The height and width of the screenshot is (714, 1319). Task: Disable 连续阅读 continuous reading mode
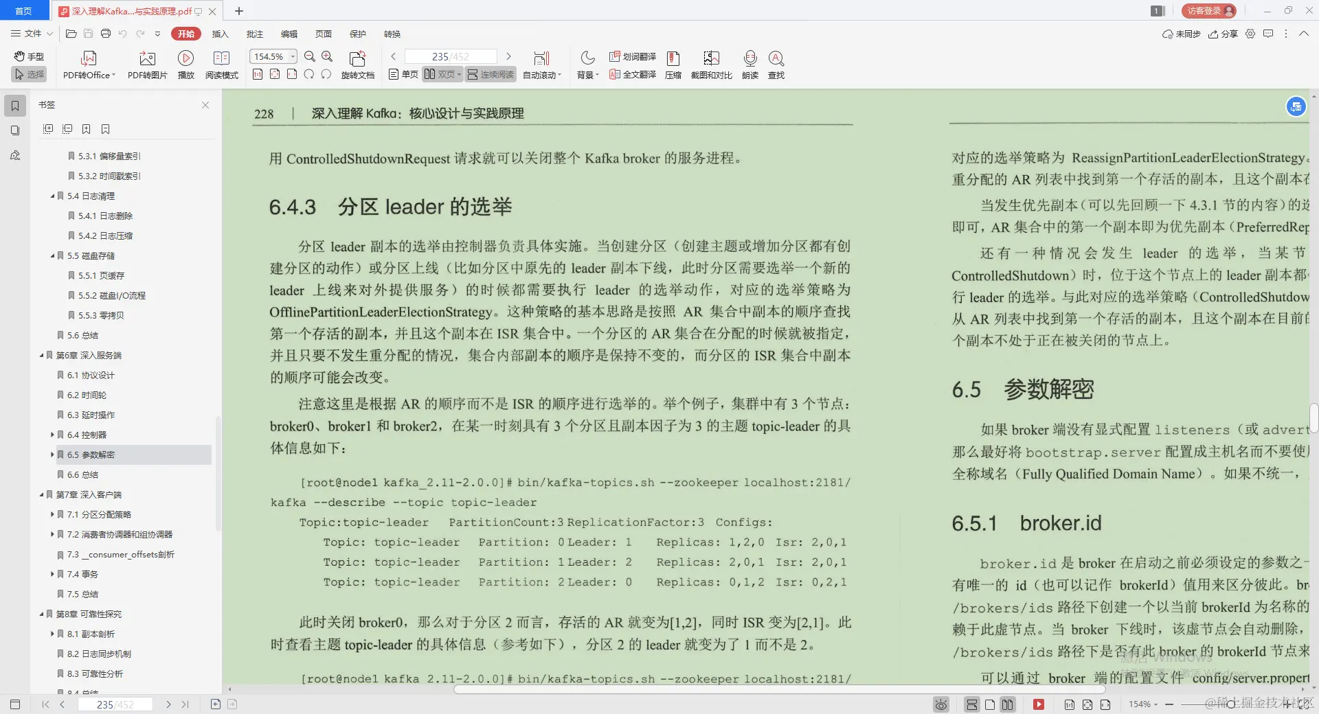[x=490, y=74]
